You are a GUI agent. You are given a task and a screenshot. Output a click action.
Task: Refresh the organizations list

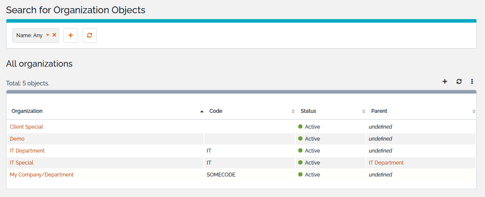(x=459, y=82)
